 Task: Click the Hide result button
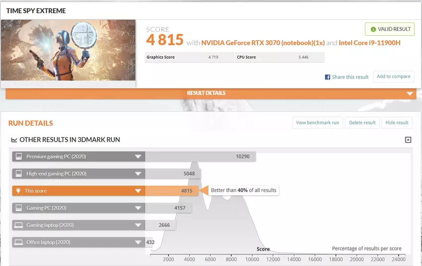(x=397, y=123)
